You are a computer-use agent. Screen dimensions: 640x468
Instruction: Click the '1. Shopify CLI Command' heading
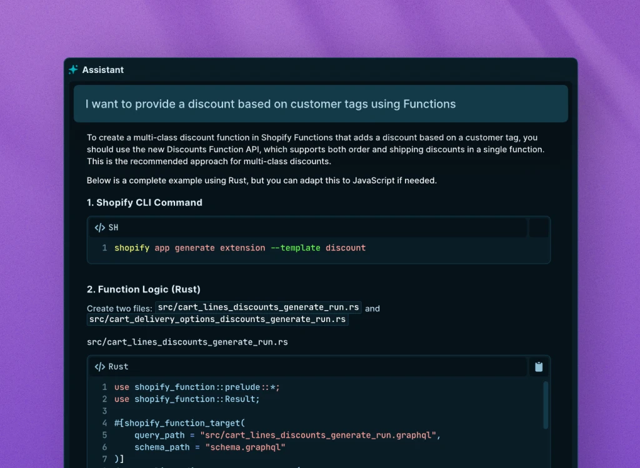(144, 202)
